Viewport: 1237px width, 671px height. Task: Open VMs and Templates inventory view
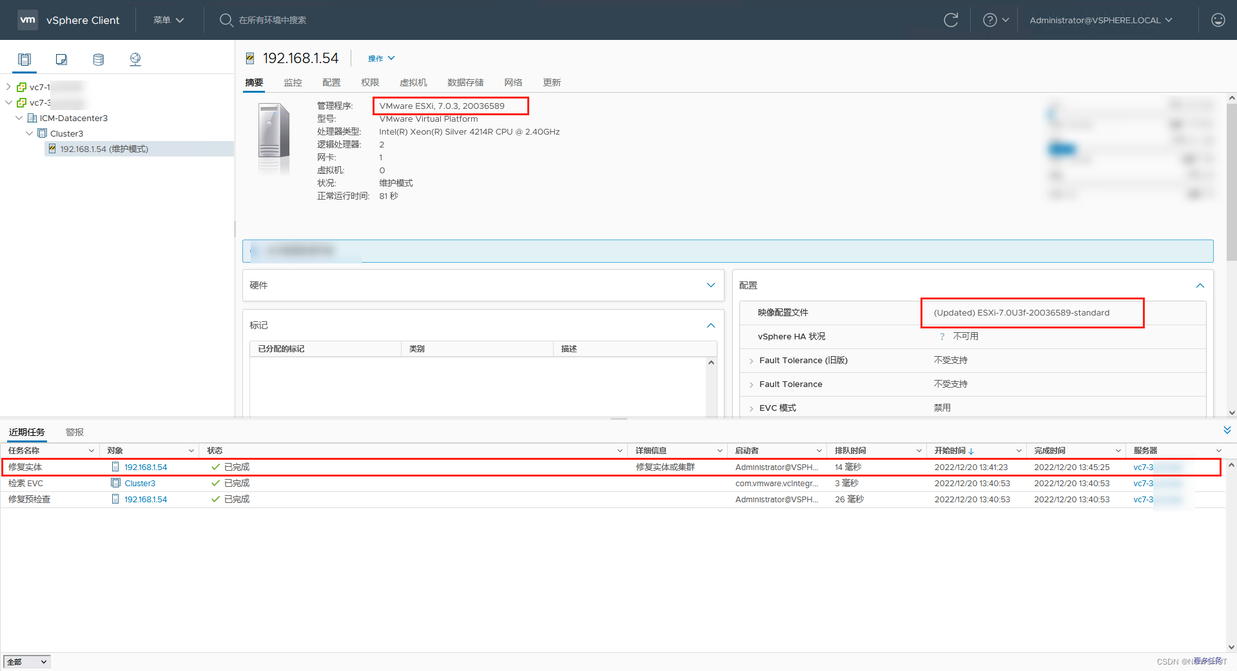click(x=61, y=59)
